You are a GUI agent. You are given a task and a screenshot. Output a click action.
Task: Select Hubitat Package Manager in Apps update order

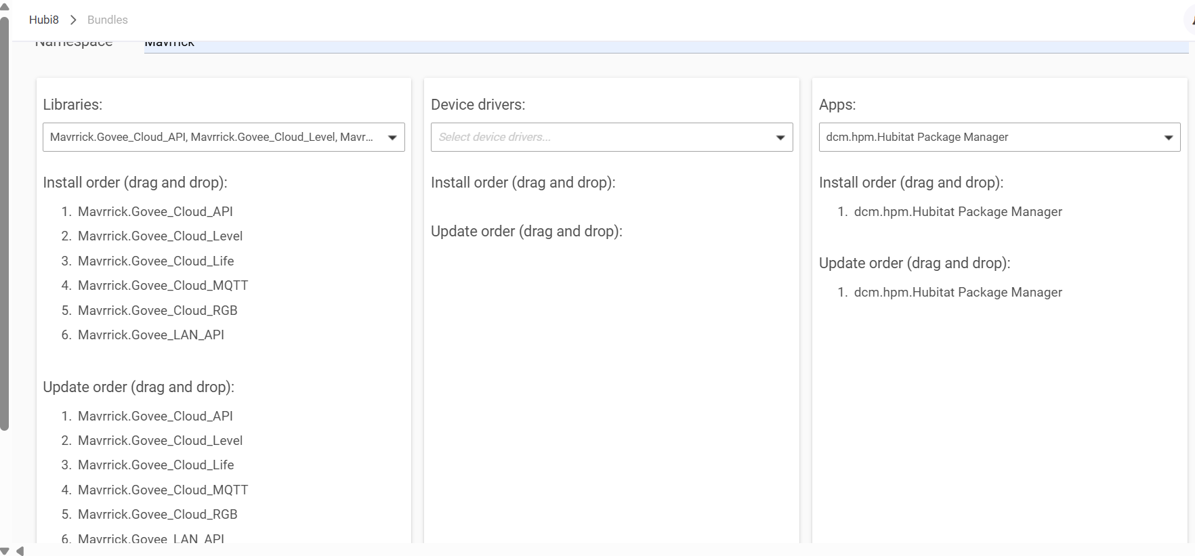click(x=957, y=293)
